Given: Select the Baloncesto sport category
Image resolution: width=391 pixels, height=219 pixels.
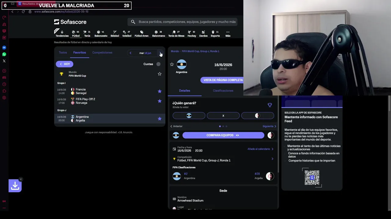Looking at the screenshot, I should pos(101,33).
